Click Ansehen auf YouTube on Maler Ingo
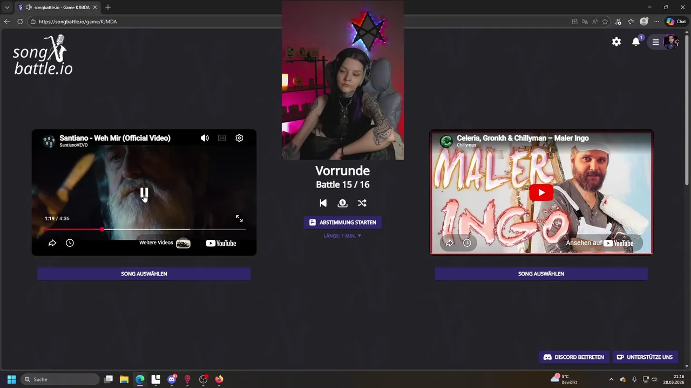Image resolution: width=691 pixels, height=388 pixels. (600, 243)
